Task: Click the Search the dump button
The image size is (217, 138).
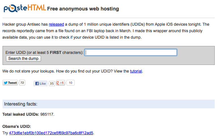Action: [x=23, y=58]
